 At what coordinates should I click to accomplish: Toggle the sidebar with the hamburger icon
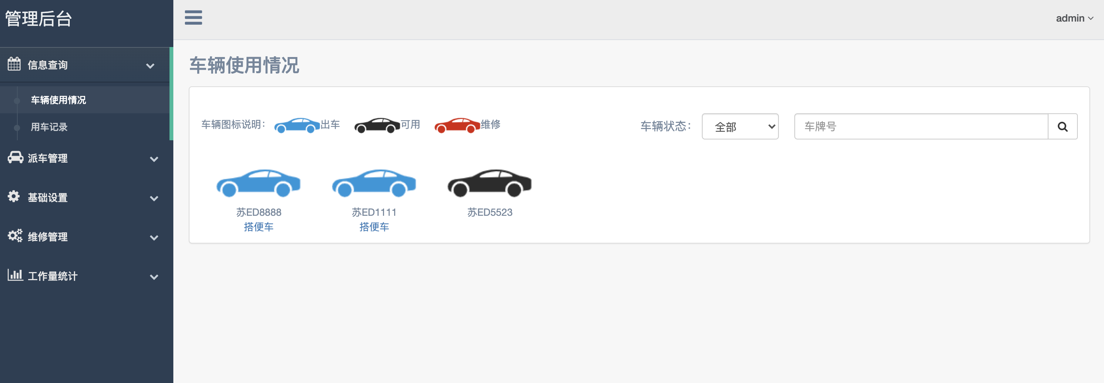pyautogui.click(x=193, y=18)
